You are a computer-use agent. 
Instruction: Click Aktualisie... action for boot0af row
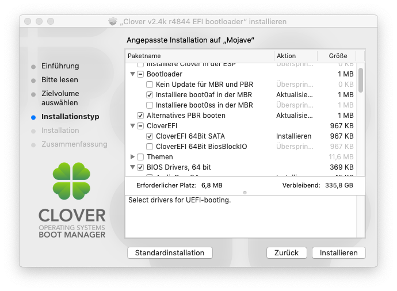coord(295,95)
